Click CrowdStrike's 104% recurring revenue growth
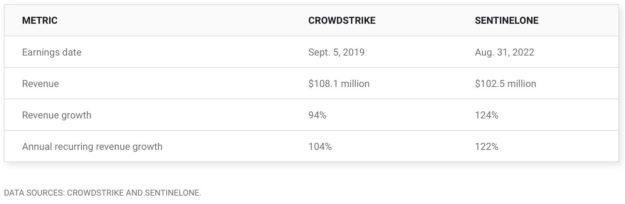The width and height of the screenshot is (625, 204). tap(320, 146)
